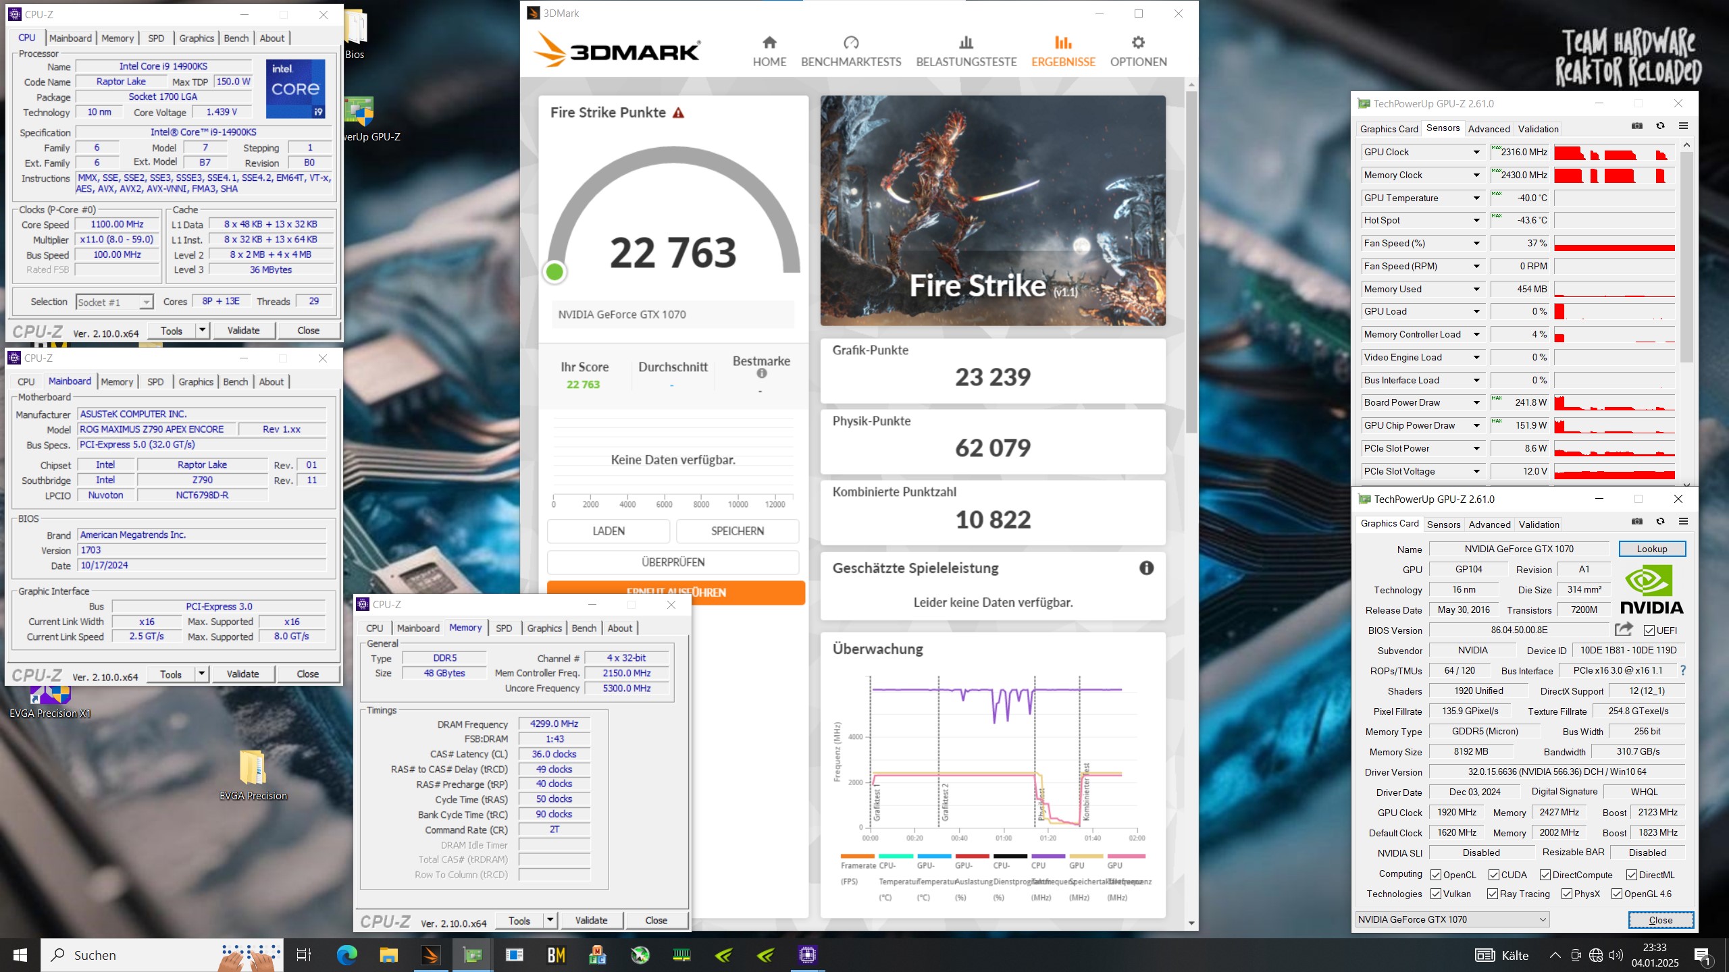Screen dimensions: 1729x972
Task: Click the LADEN button
Action: tap(609, 531)
